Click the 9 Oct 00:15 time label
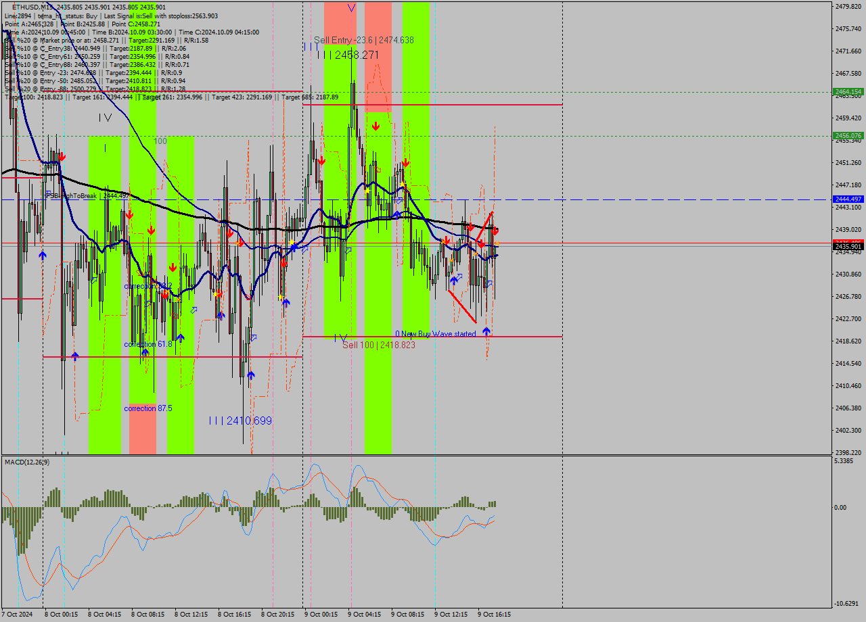 321,615
